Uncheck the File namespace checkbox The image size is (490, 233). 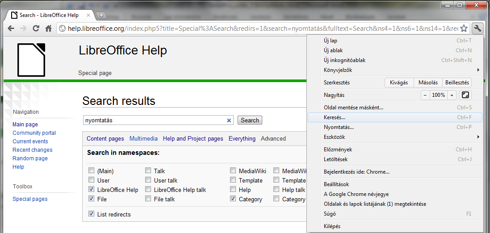[x=91, y=199]
